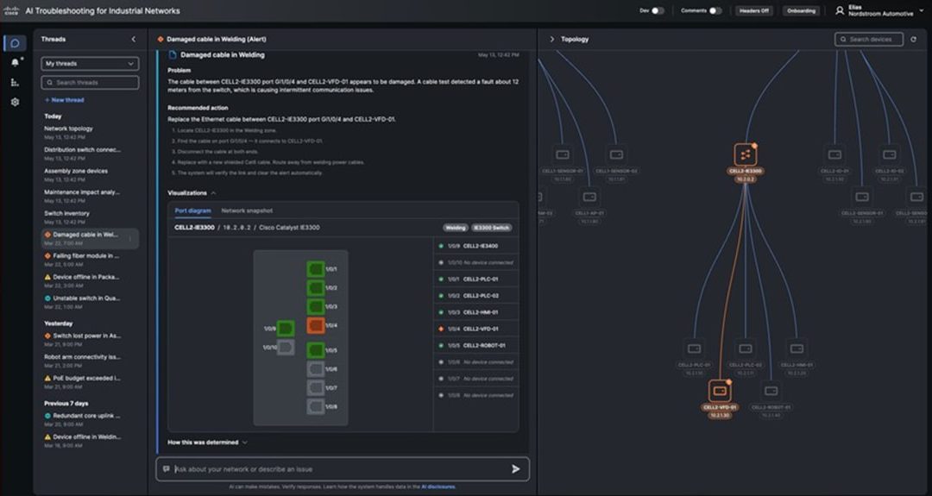Click green port 1/0/5 in port diagram

316,350
